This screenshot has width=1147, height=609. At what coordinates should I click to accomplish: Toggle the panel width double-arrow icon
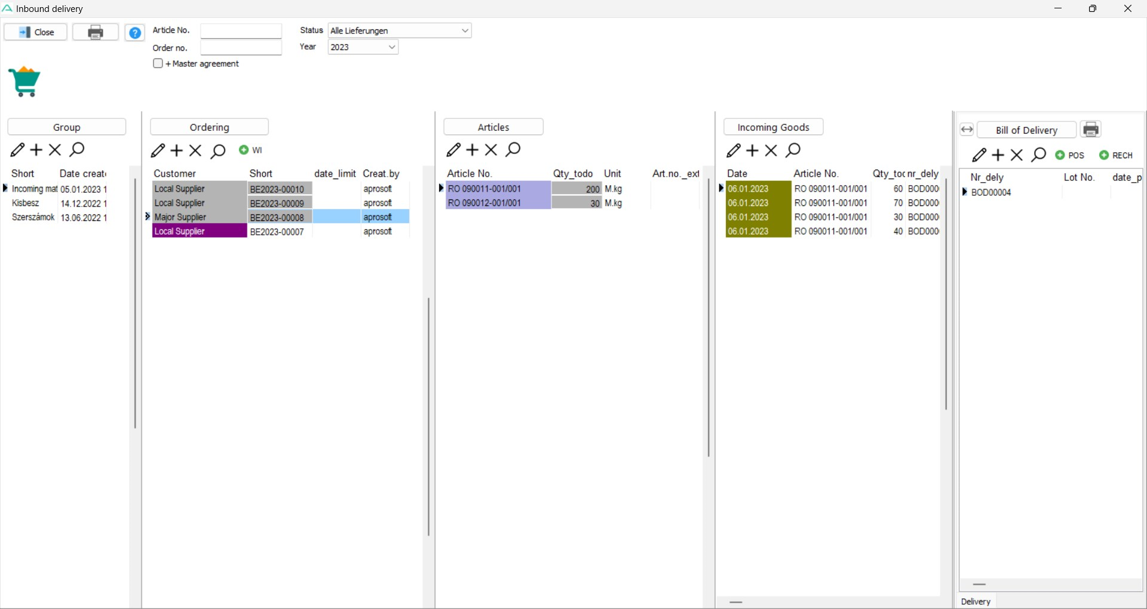click(967, 130)
